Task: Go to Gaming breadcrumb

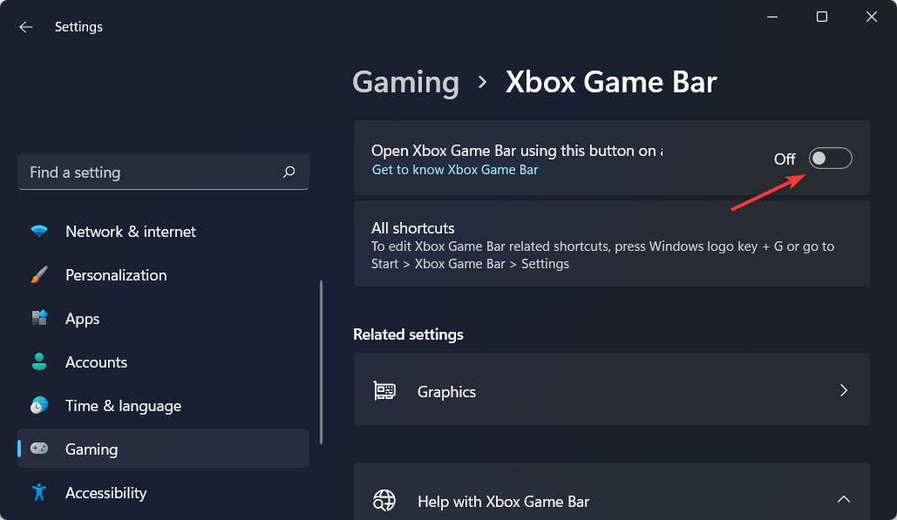Action: tap(405, 83)
